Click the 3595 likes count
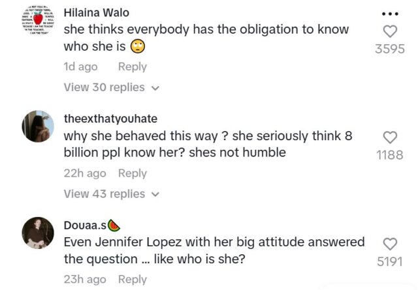The width and height of the screenshot is (418, 290). 390,49
